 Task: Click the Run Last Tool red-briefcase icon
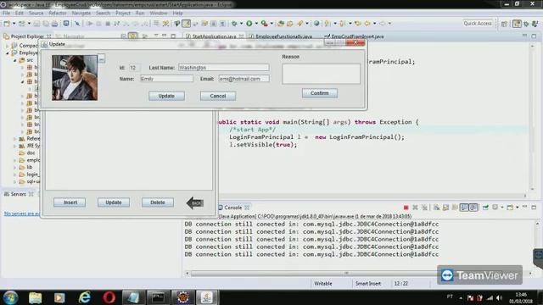(265, 24)
